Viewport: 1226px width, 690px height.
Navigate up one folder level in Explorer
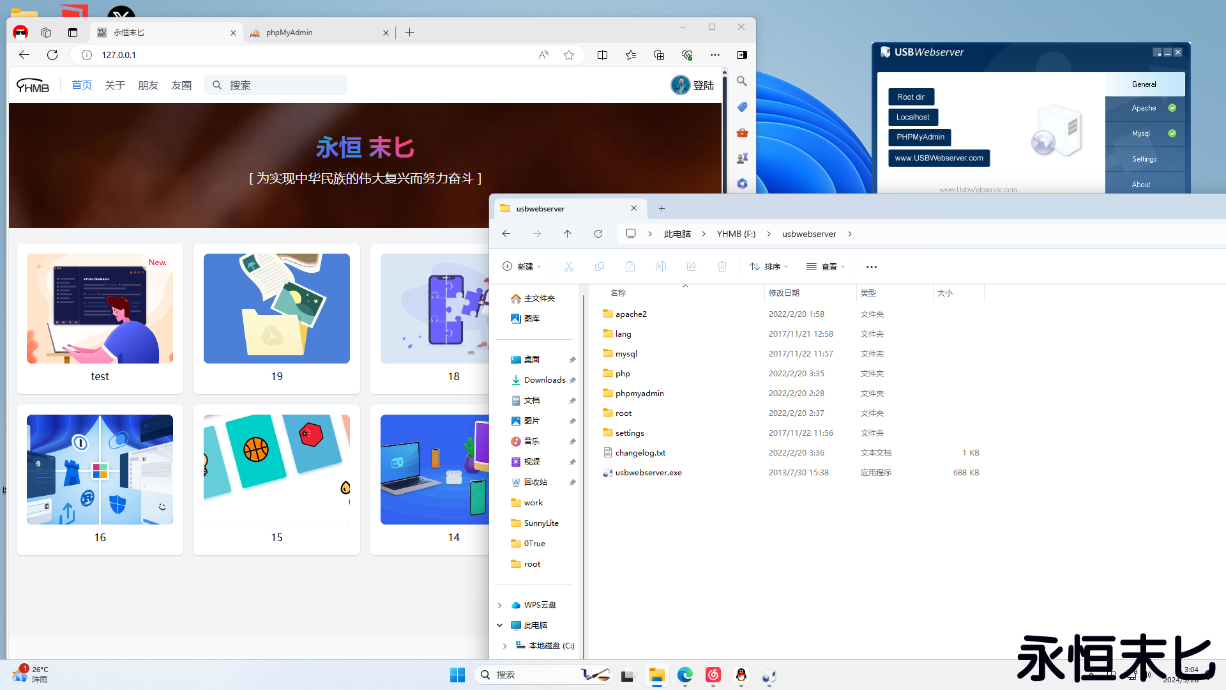coord(567,234)
